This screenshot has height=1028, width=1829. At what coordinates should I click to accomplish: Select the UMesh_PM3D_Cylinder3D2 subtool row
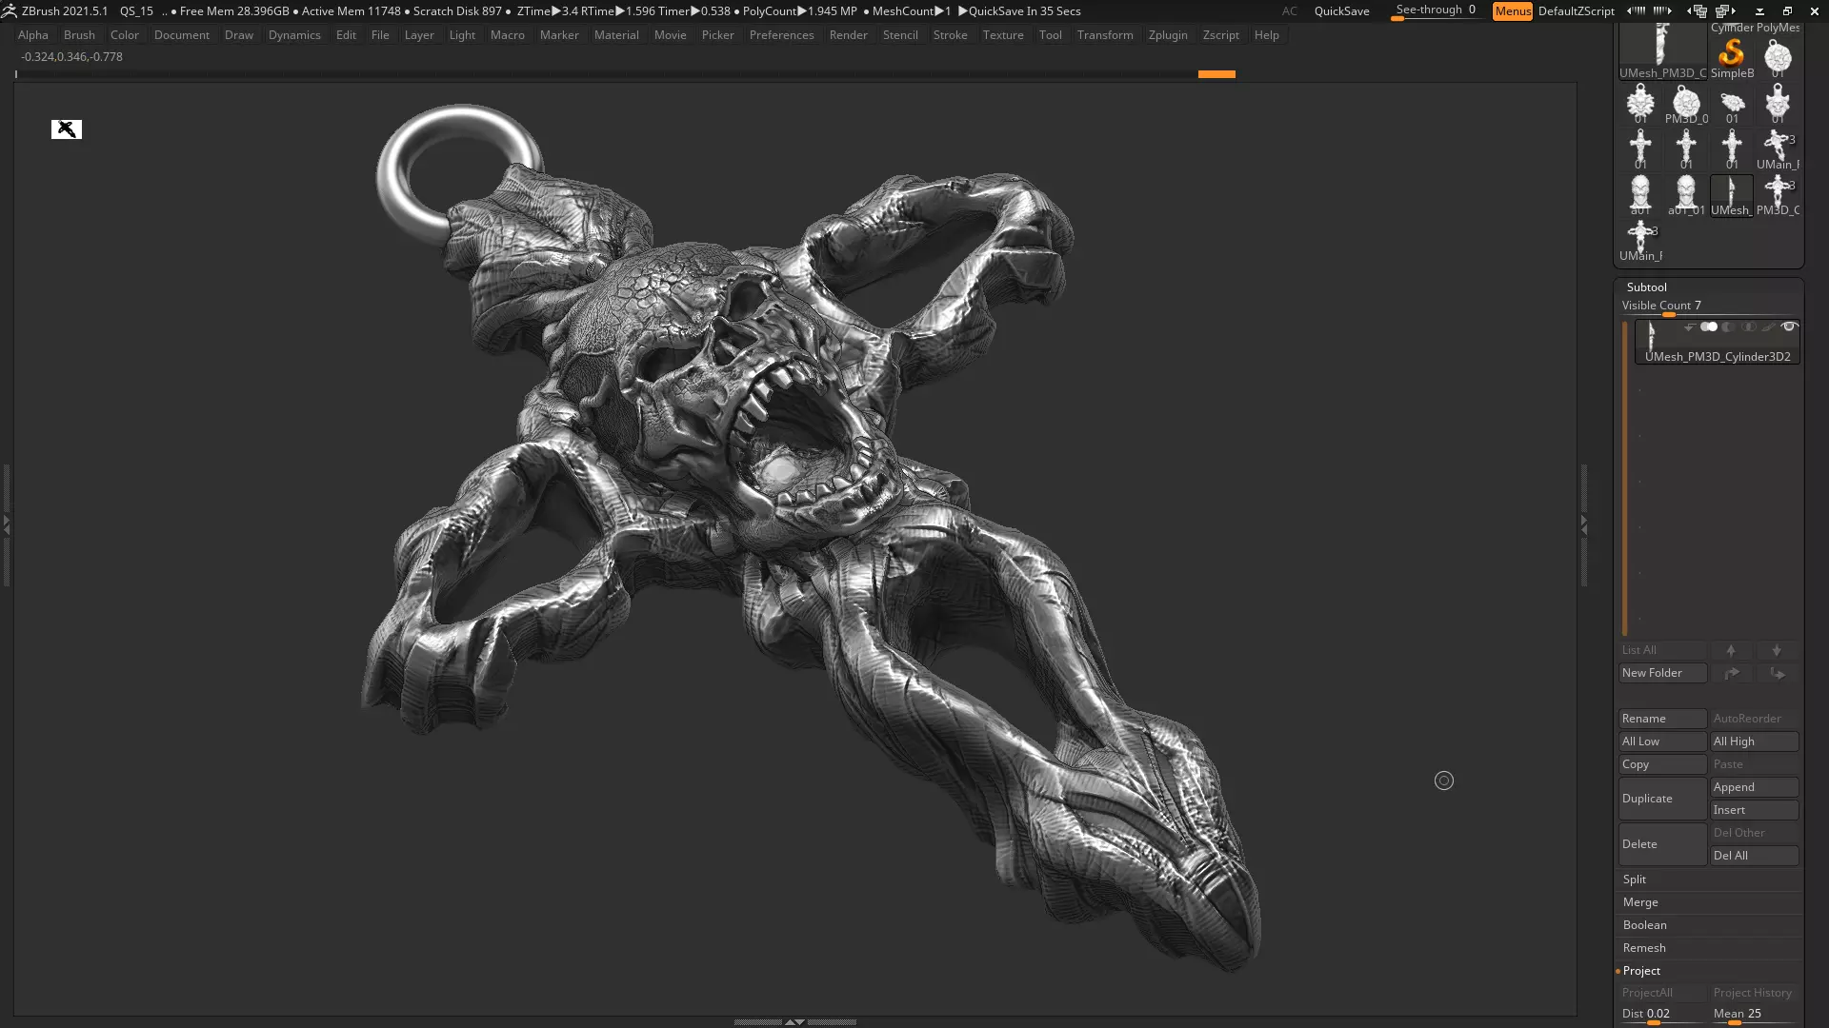coord(1718,343)
